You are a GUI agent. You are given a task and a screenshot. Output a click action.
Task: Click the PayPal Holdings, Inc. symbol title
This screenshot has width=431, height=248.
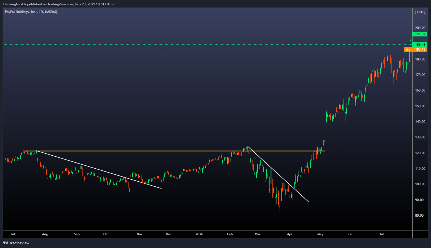(x=31, y=12)
